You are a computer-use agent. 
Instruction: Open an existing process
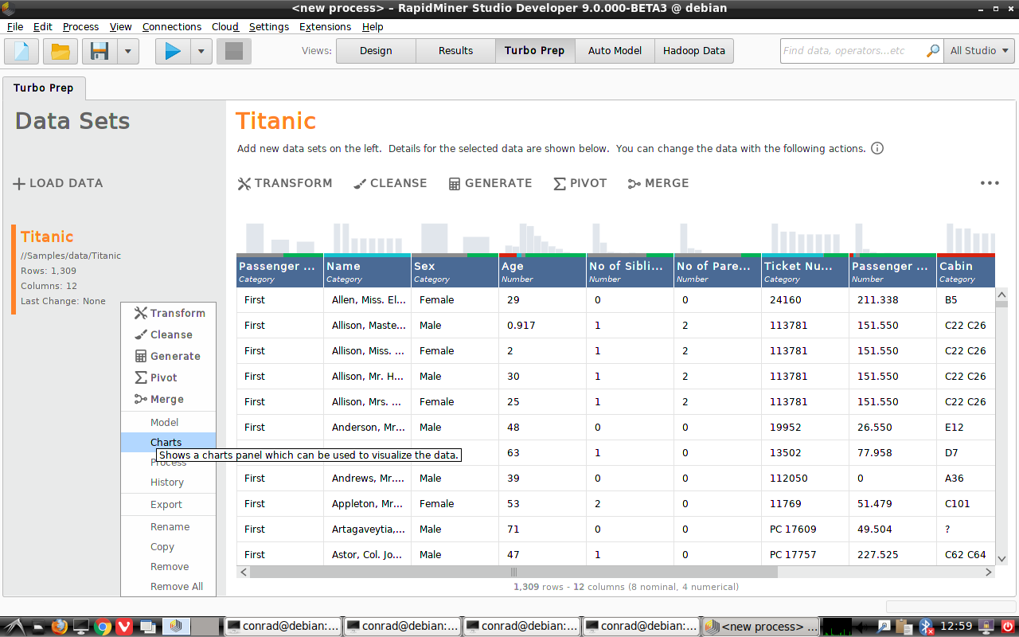(x=59, y=50)
